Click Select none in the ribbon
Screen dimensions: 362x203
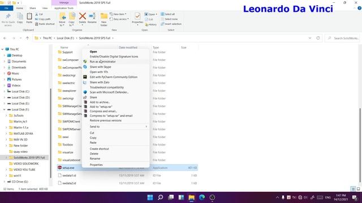(x=169, y=19)
